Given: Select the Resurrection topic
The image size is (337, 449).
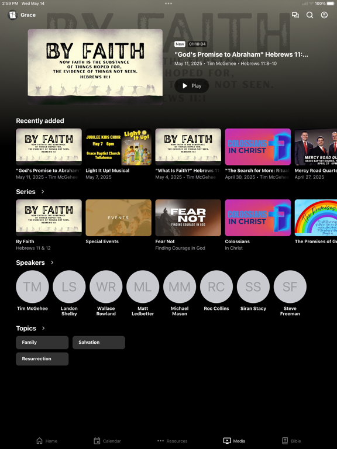Looking at the screenshot, I should [x=42, y=359].
